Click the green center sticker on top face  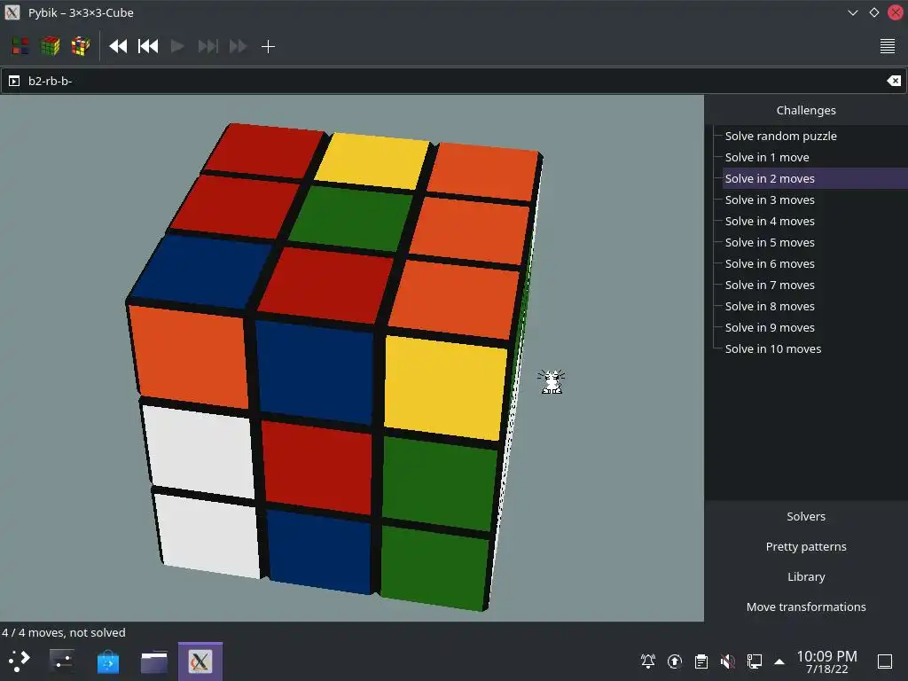(351, 218)
